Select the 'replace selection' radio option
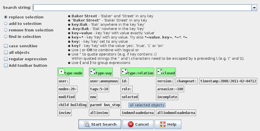Image resolution: width=260 pixels, height=131 pixels. pos(6,17)
